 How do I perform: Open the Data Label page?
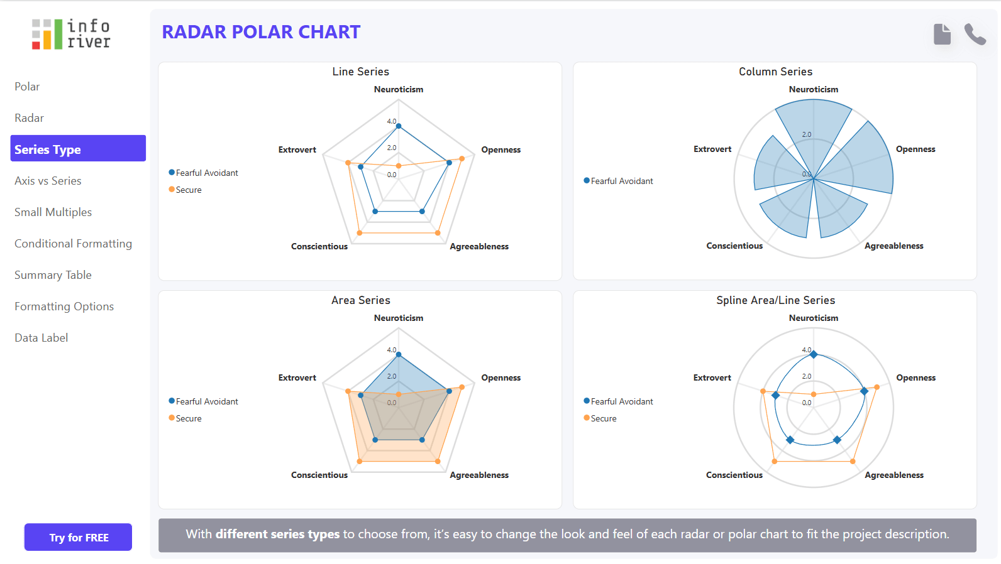(x=41, y=338)
